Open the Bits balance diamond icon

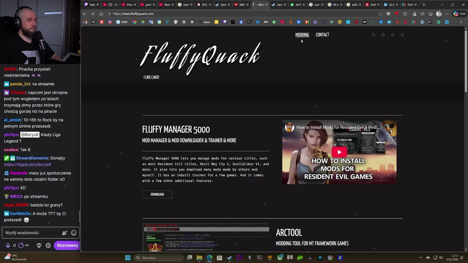[x=8, y=245]
